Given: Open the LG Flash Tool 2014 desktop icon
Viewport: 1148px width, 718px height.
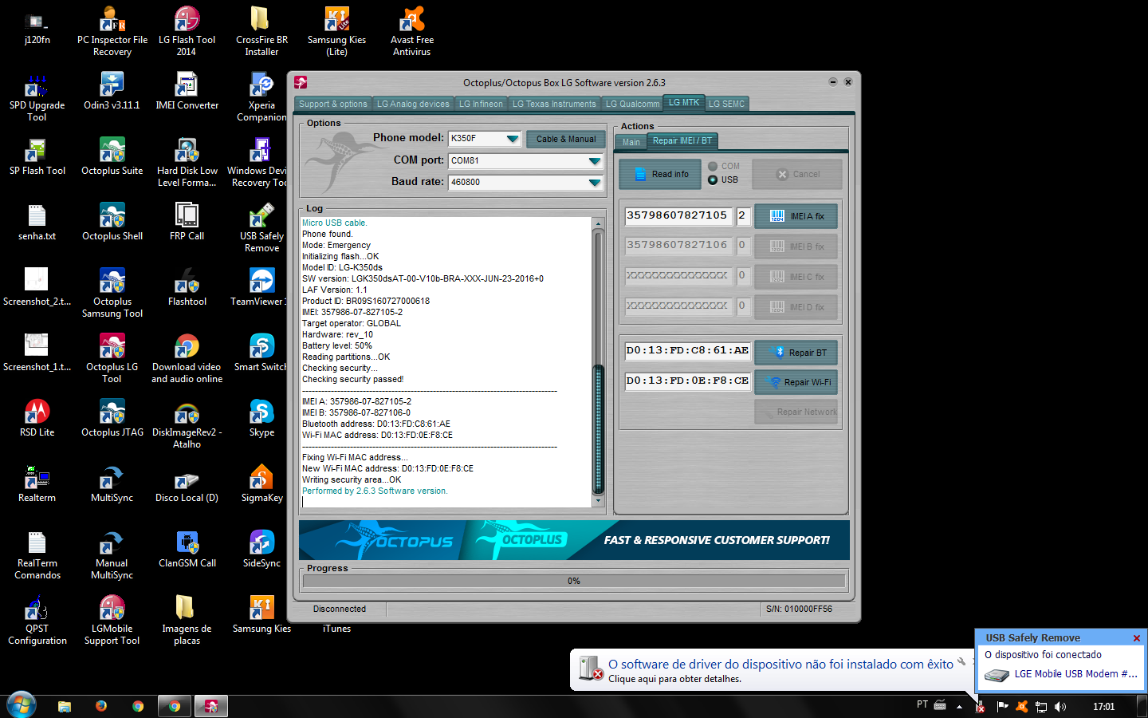Looking at the screenshot, I should coord(187,31).
